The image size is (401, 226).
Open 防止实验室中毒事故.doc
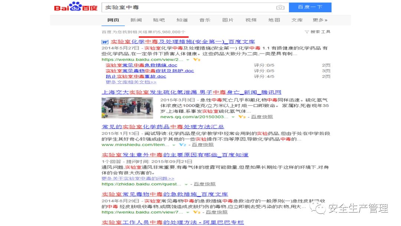point(136,77)
